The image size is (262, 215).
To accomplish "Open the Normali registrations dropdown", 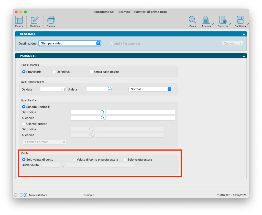I will point(150,89).
